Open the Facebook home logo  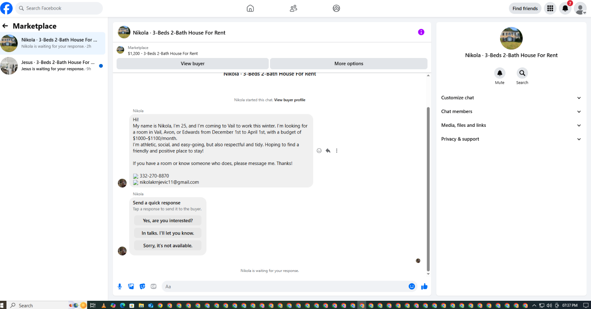point(6,8)
